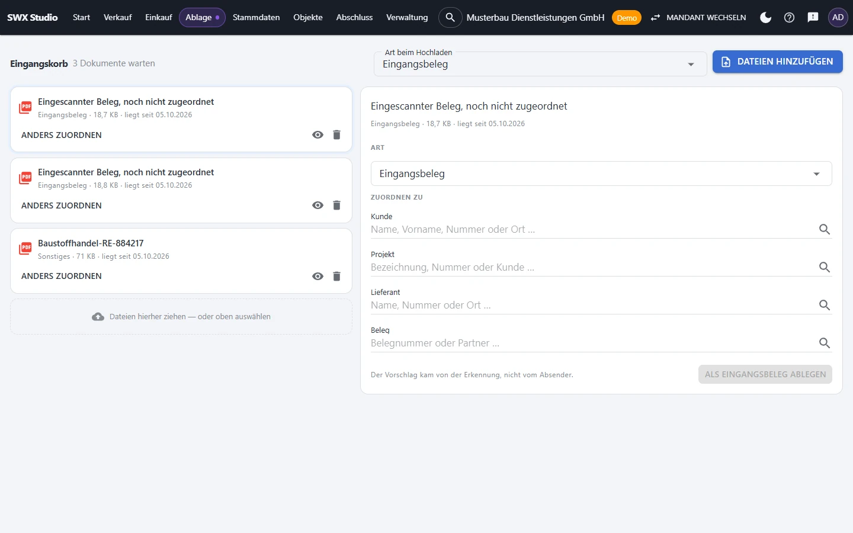Toggle dark mode with the moon icon
Screen dimensions: 853x533
pos(765,18)
